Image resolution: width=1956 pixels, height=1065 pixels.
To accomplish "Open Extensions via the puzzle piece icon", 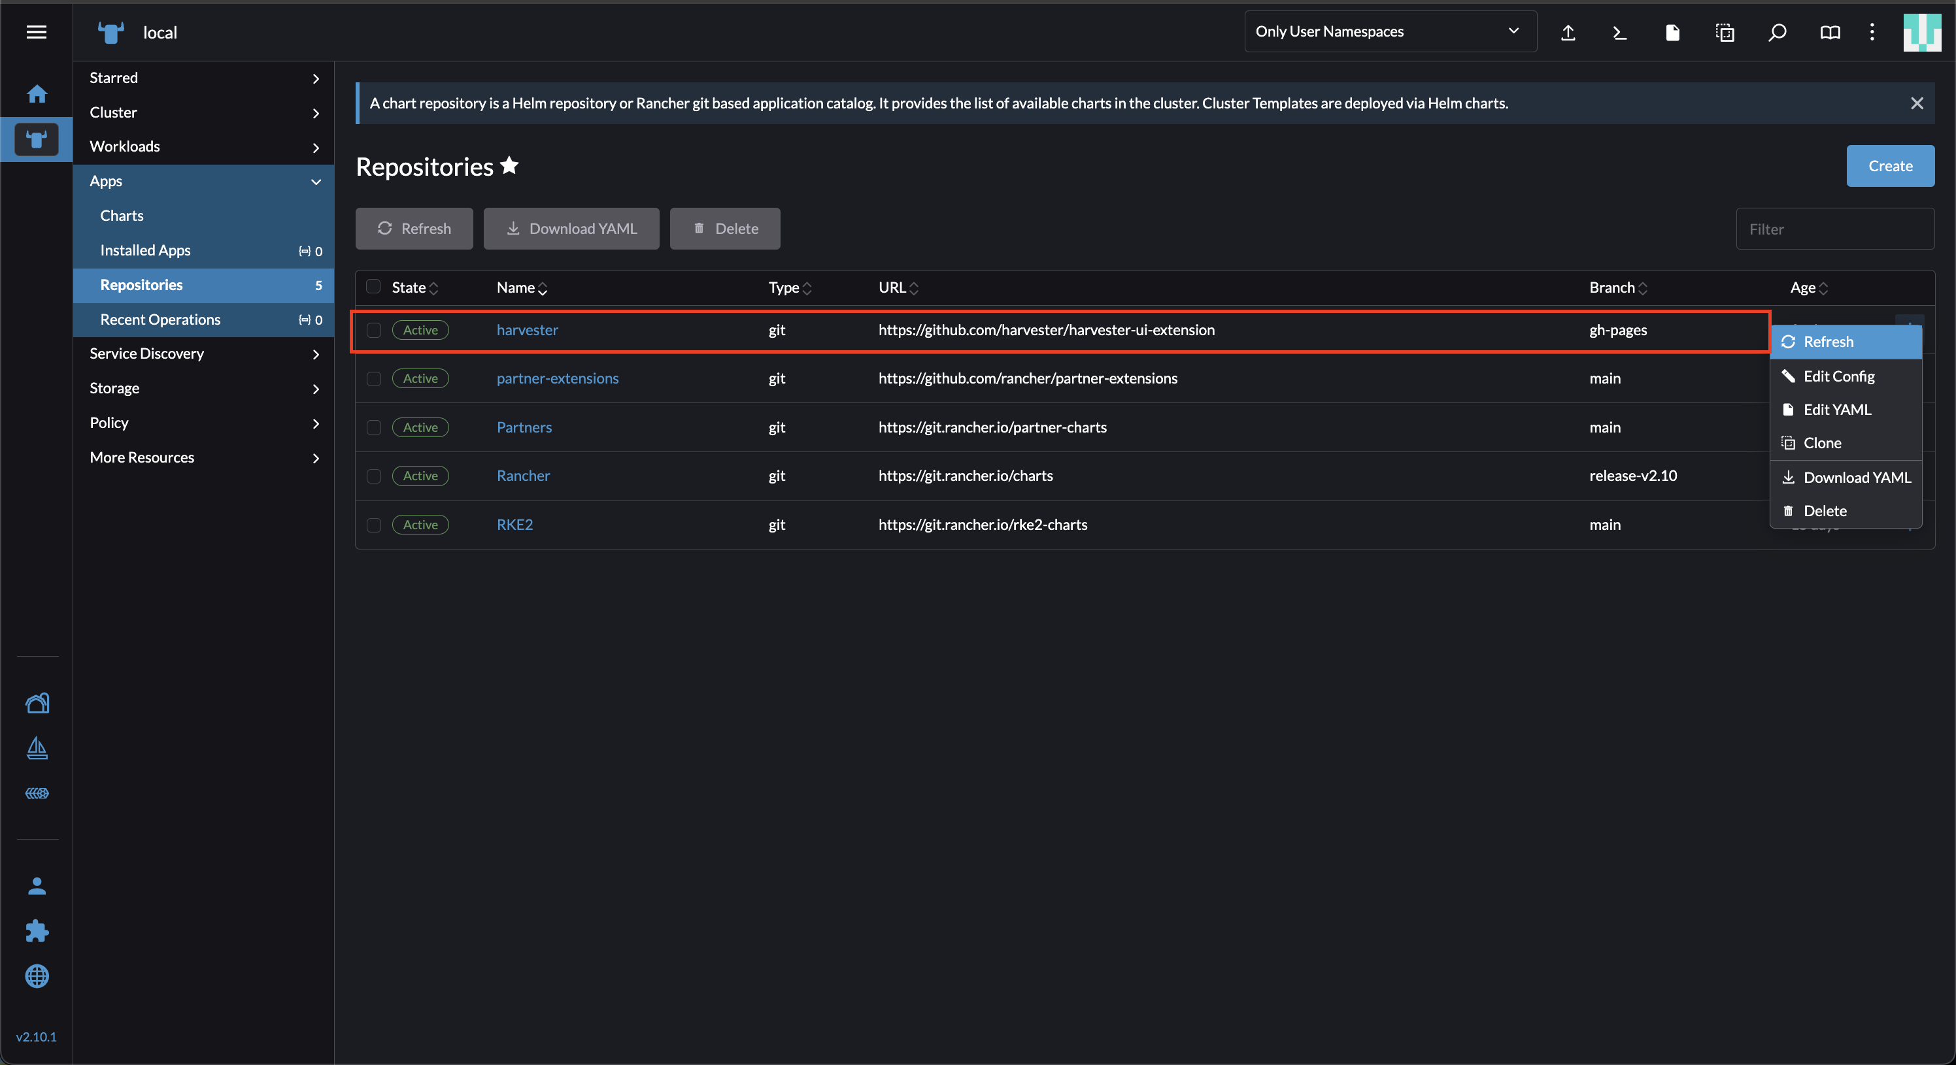I will (x=37, y=932).
